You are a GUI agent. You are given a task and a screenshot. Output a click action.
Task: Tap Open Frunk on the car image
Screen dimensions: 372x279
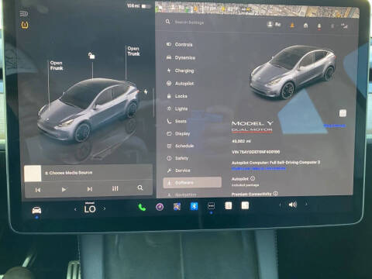(57, 66)
